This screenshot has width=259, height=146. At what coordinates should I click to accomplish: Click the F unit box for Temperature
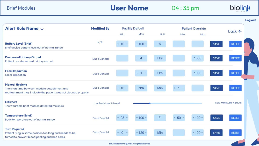tap(160, 118)
